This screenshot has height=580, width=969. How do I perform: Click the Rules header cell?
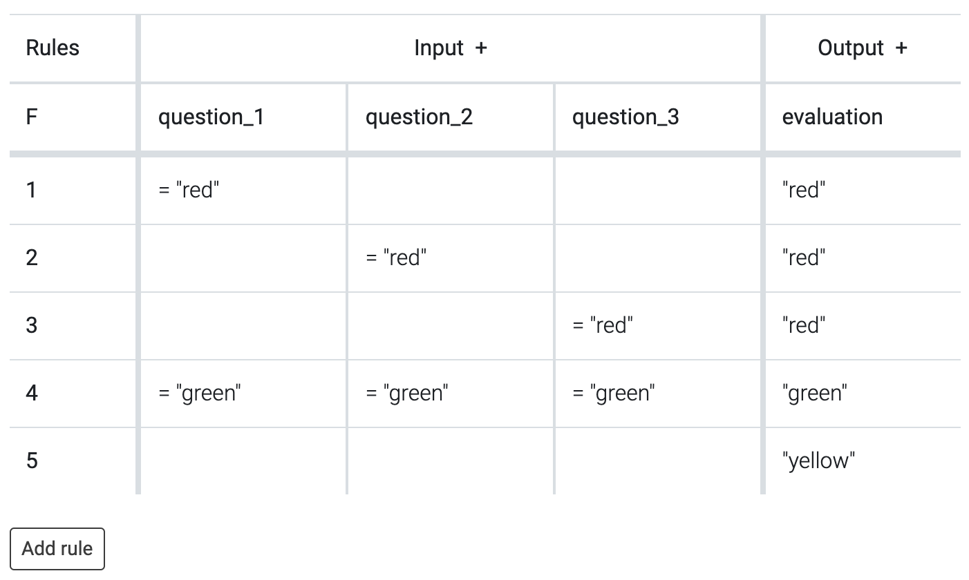[52, 48]
